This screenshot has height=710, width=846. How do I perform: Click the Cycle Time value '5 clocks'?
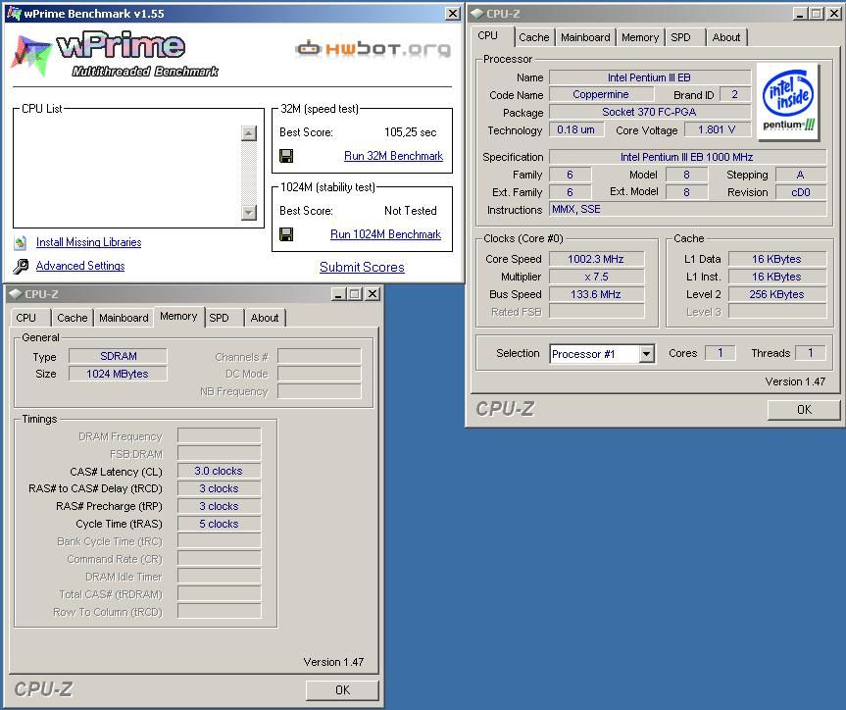tap(219, 524)
